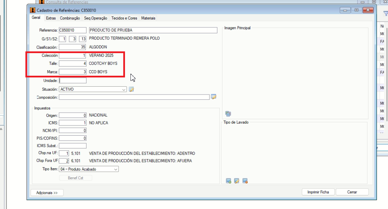
Task: Focus the ICMS Subst. field
Action: pos(72,146)
